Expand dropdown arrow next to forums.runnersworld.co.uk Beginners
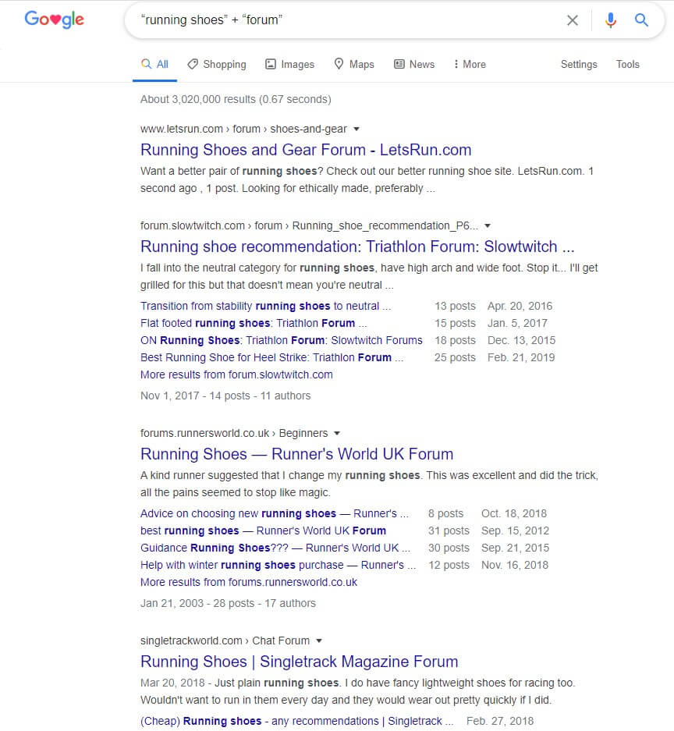Viewport: 674px width, 731px height. click(337, 434)
